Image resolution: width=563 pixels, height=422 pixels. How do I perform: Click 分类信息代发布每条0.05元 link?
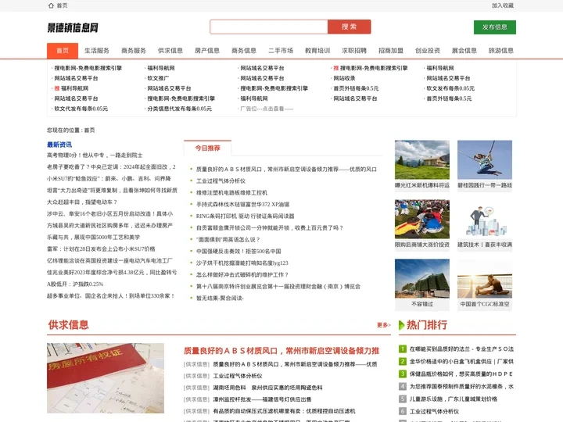click(180, 109)
